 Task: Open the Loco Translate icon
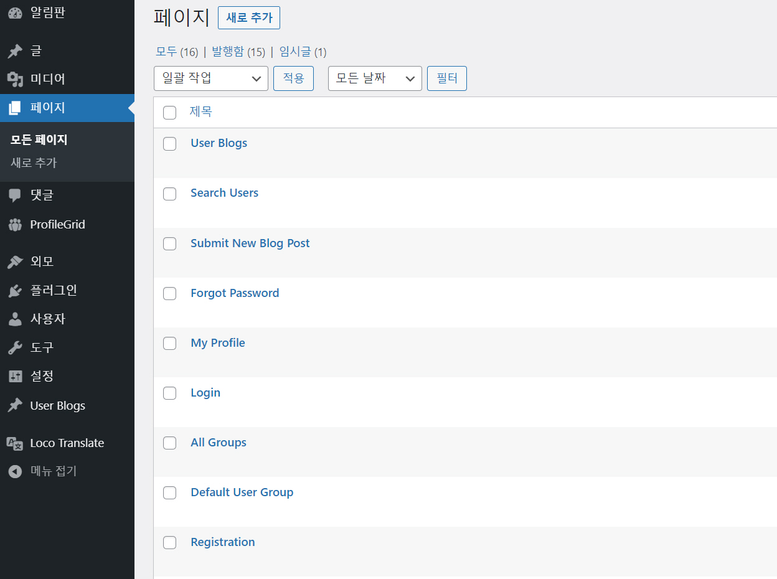15,442
